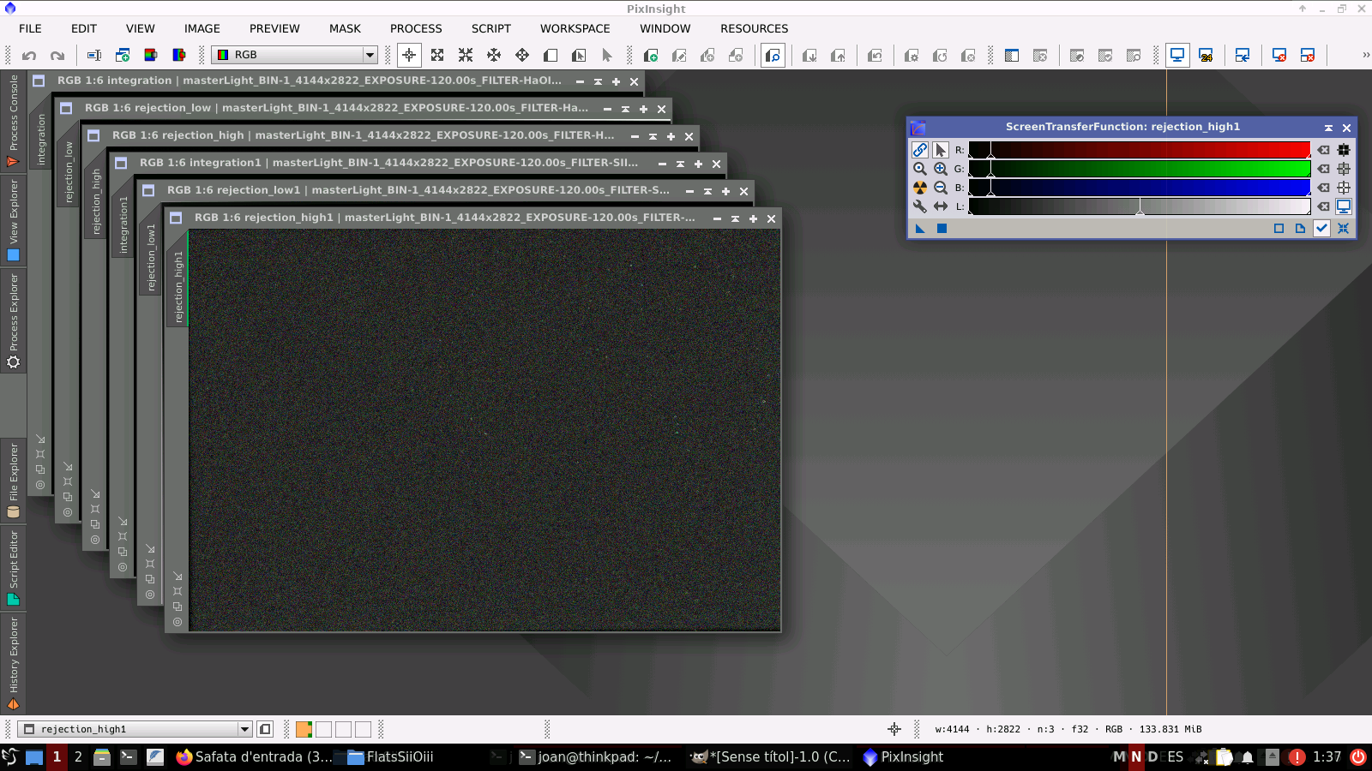Click the STF zoom-out magnifier icon

pos(940,188)
